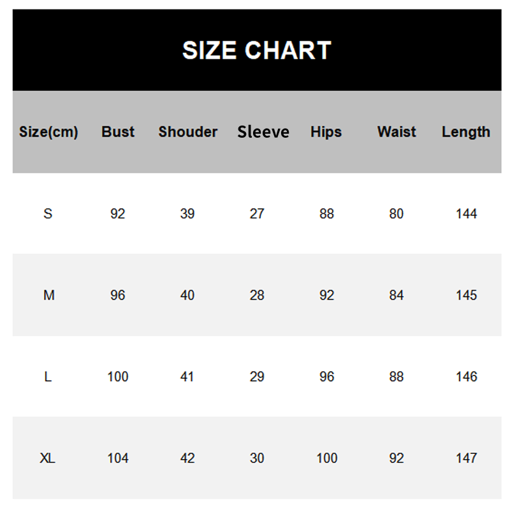
Task: Click the Waist column header
Action: (x=397, y=132)
